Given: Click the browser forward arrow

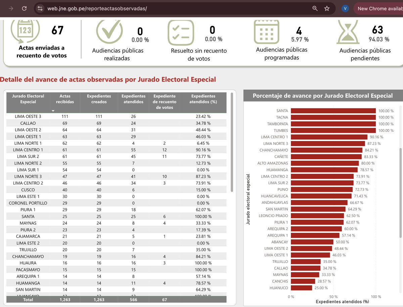Looking at the screenshot, I should tap(11, 8).
